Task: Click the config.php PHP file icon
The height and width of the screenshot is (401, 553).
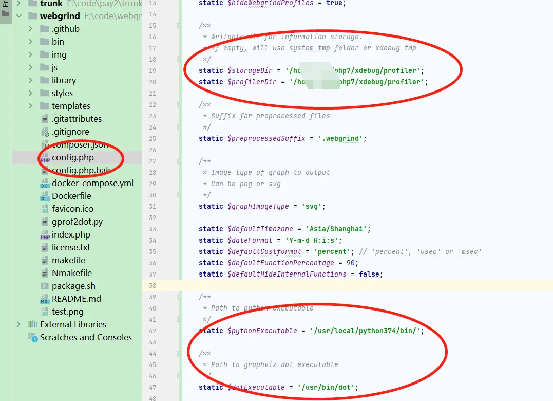Action: coord(45,158)
